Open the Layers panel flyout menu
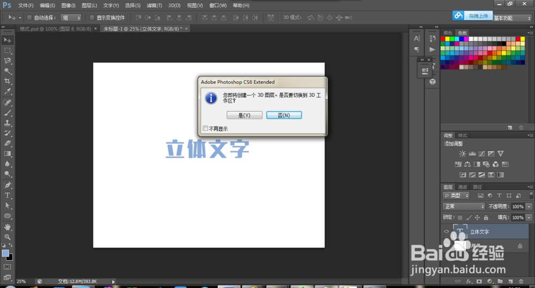The image size is (535, 288). [530, 187]
